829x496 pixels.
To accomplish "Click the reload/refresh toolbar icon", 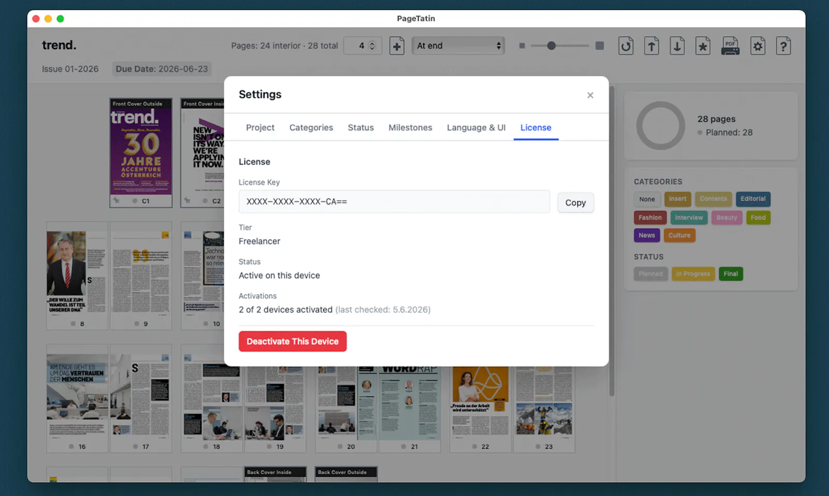I will coord(626,46).
